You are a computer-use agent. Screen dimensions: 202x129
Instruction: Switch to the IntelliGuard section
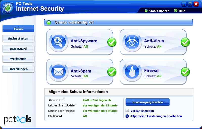[x=18, y=49]
